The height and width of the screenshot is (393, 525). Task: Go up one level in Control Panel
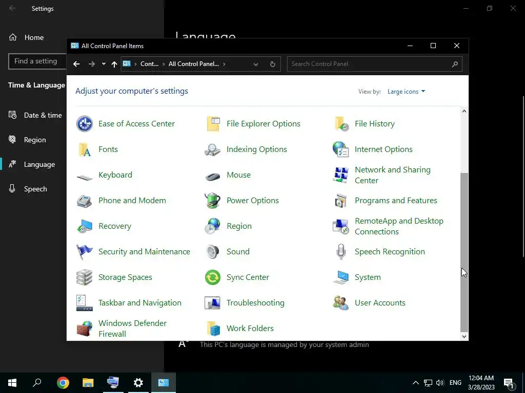(114, 64)
